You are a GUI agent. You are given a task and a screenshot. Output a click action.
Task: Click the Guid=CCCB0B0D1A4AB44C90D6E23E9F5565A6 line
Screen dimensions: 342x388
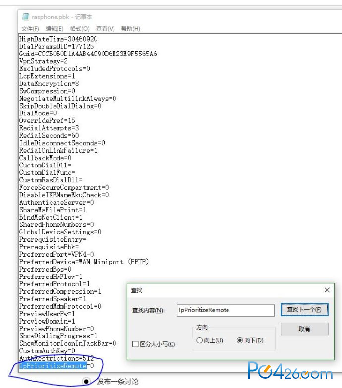coord(88,54)
